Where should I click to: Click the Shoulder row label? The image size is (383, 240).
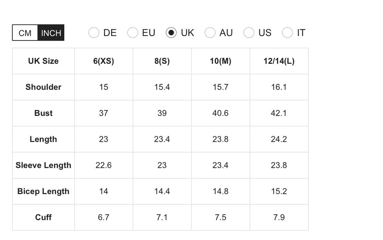(43, 87)
